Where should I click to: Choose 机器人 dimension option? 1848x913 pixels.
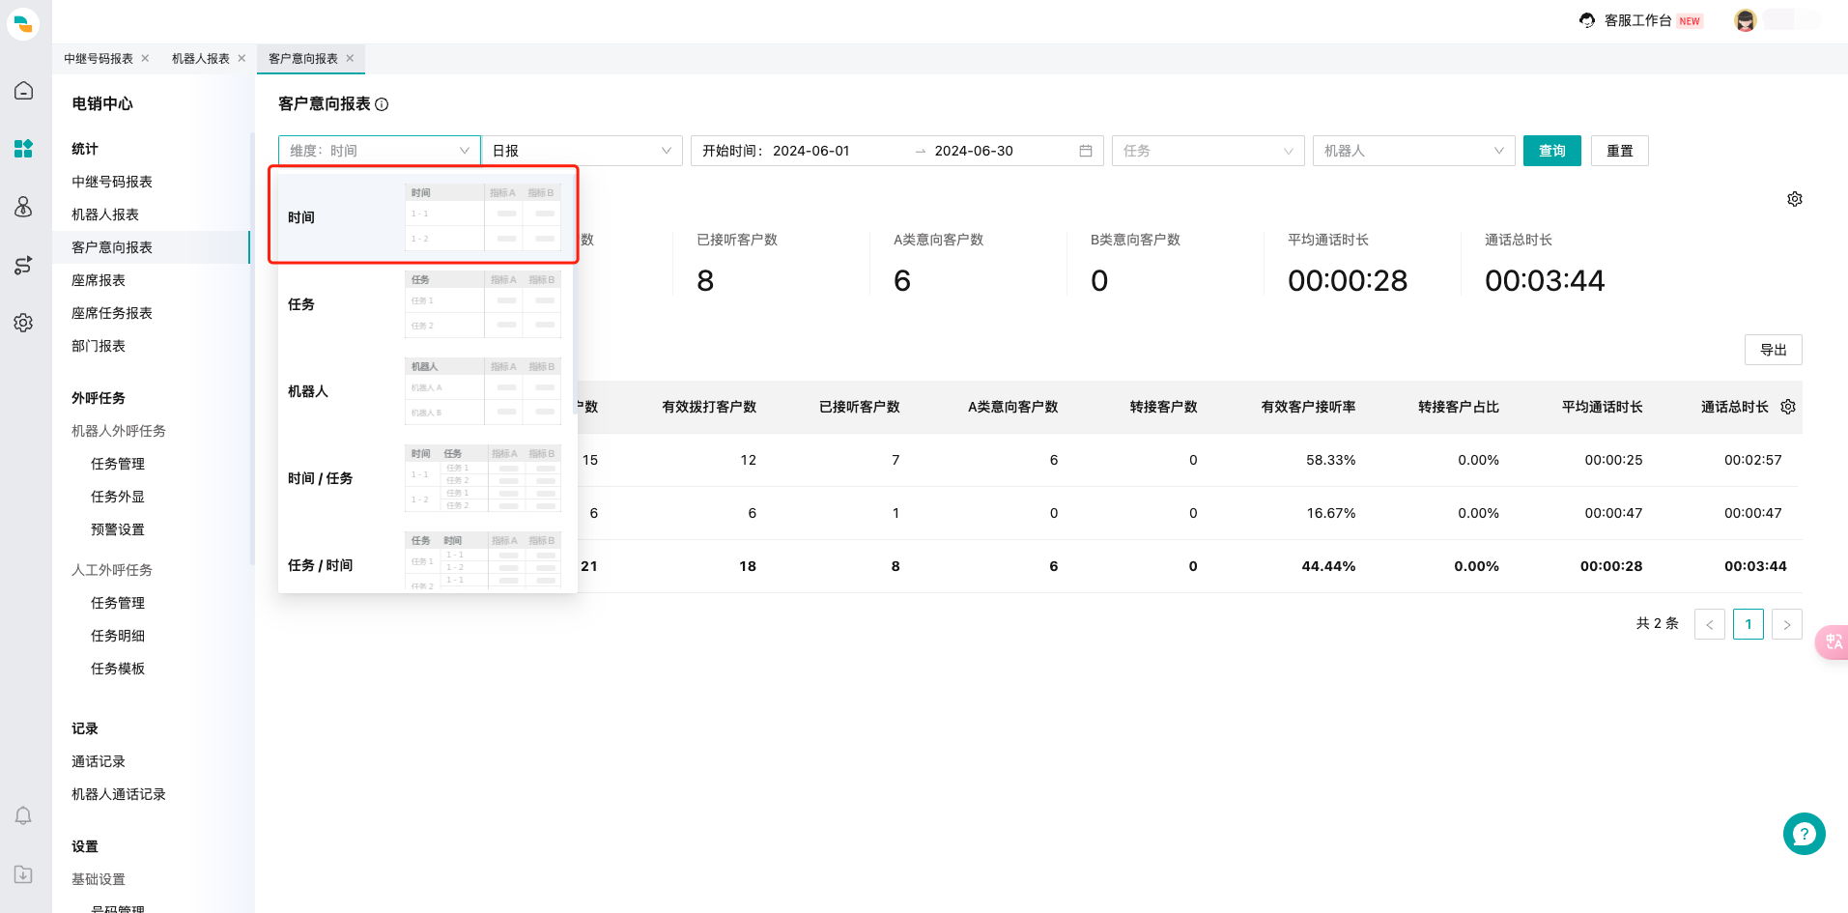(x=423, y=391)
